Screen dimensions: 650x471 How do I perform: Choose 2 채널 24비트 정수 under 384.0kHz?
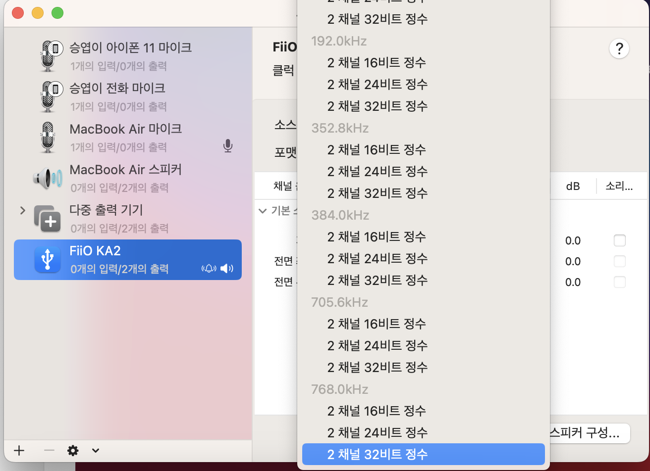[424, 258]
